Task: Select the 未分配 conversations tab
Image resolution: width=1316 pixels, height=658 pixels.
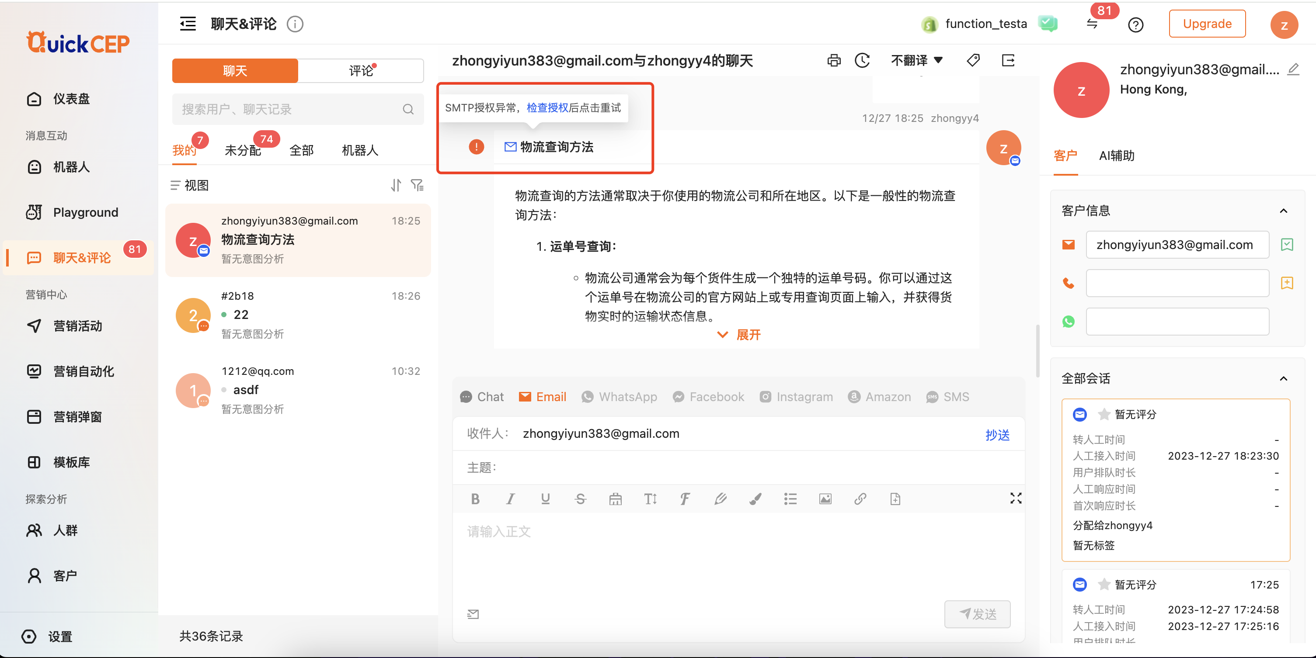Action: 243,150
